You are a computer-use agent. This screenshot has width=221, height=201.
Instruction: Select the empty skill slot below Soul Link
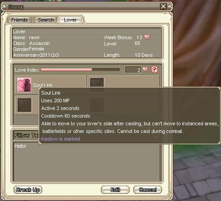pos(24,105)
